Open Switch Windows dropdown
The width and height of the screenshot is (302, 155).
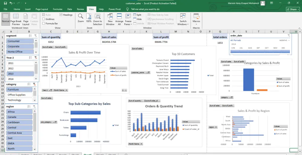tap(183, 19)
